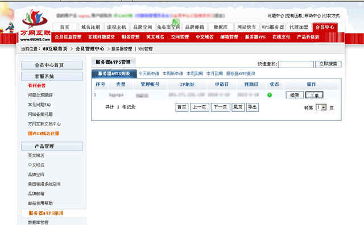
Task: Click the 会员中心首页 sidebar button
Action: click(52, 65)
